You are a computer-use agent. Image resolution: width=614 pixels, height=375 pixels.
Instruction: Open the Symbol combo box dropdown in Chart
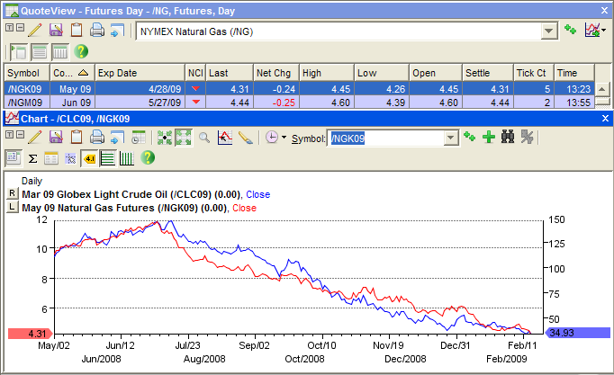tap(451, 138)
